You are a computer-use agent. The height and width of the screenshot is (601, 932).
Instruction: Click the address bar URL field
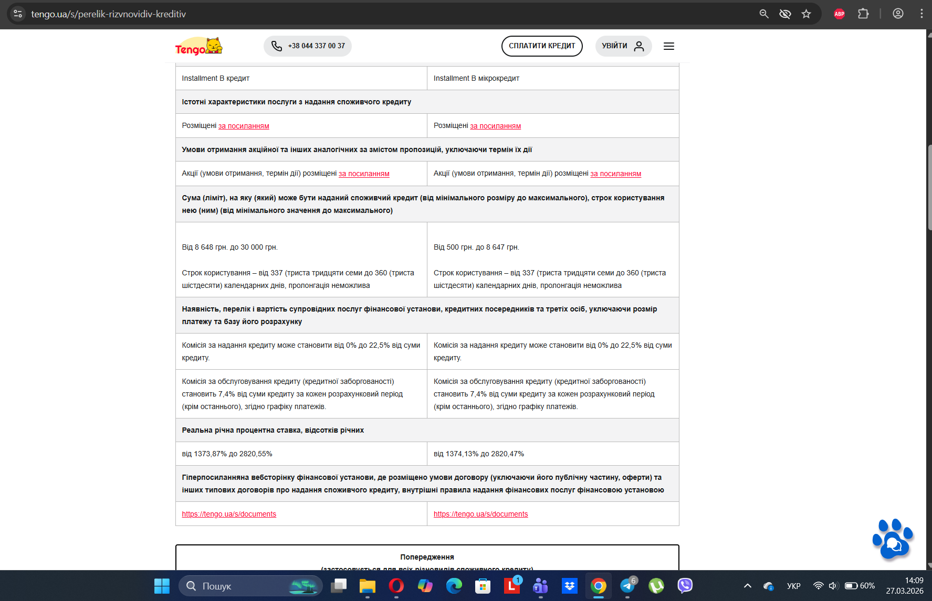(389, 14)
